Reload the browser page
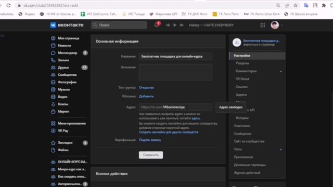Viewport: 333px width, 187px height. click(8, 5)
